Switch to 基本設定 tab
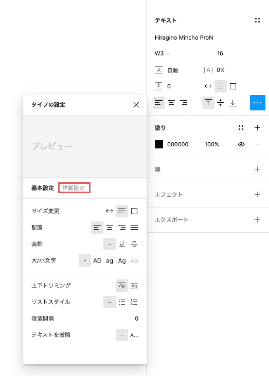The image size is (269, 376). point(42,188)
